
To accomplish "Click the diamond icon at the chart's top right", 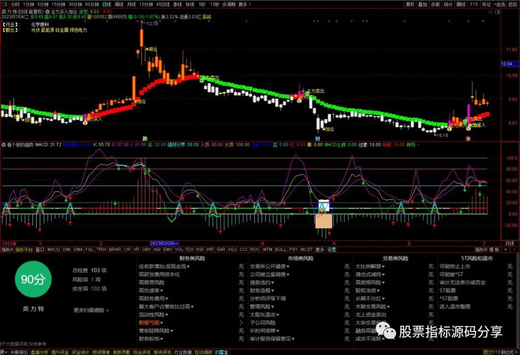I will [x=491, y=12].
